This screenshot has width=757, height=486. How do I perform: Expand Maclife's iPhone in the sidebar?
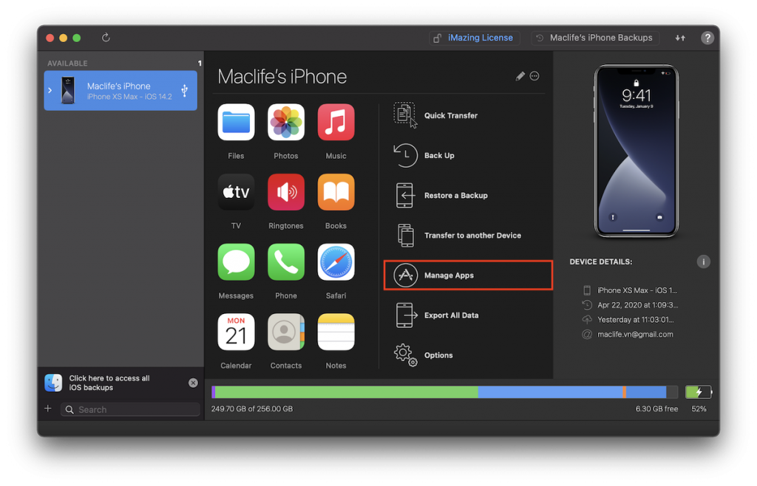(x=50, y=90)
